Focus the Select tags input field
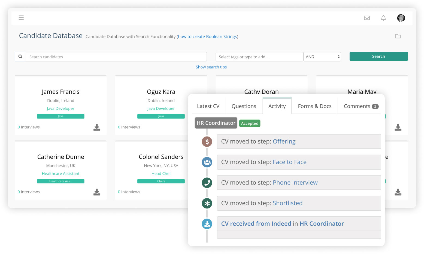The image size is (424, 254). click(x=259, y=57)
